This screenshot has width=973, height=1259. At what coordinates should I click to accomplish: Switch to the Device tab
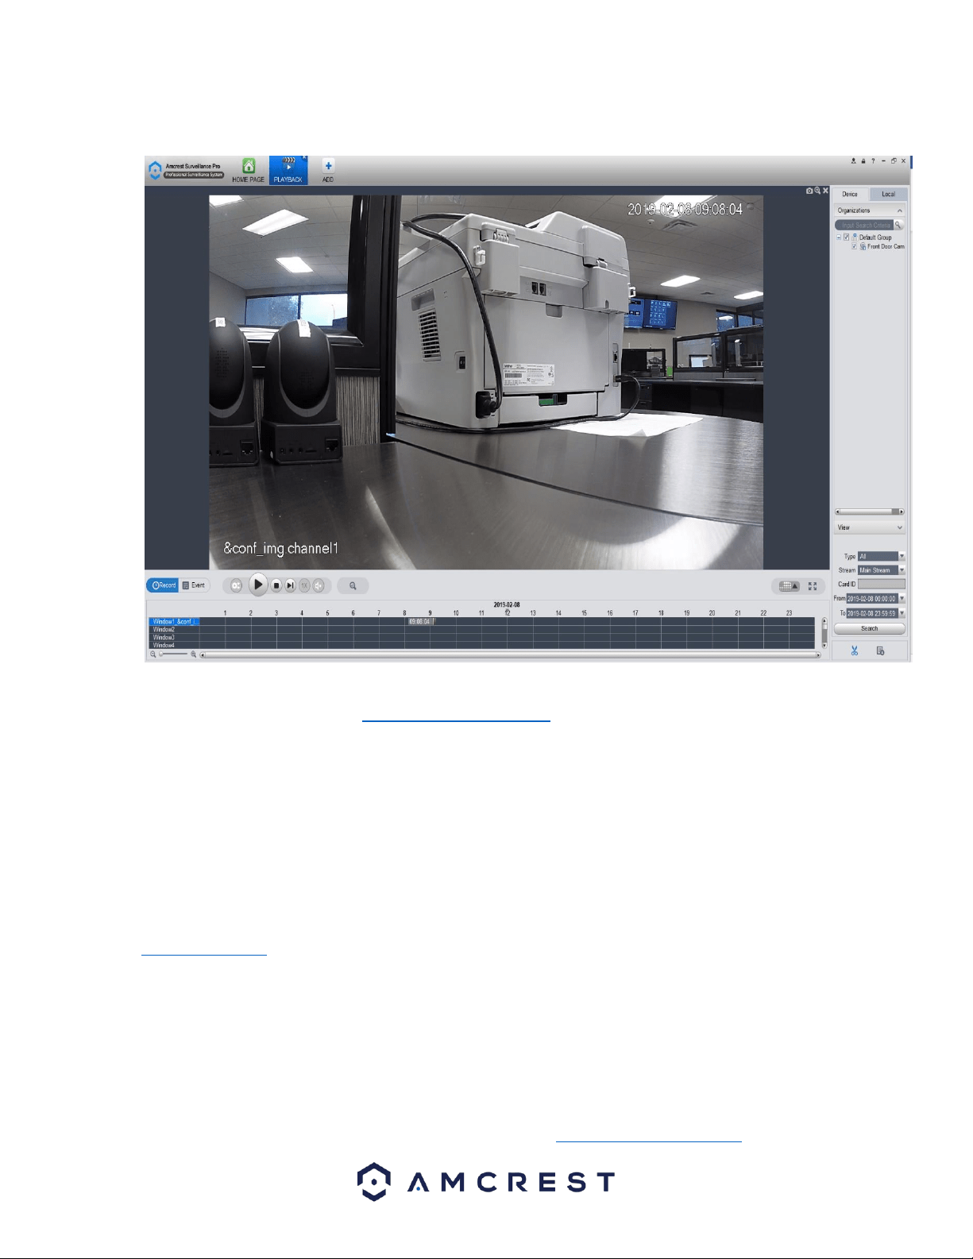850,194
